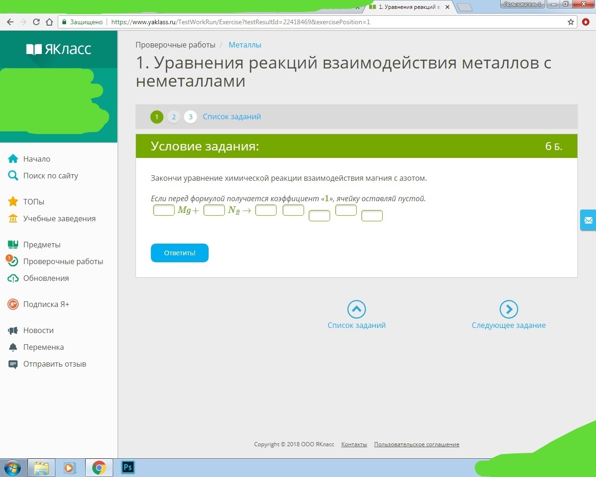The image size is (596, 477).
Task: Open File Explorer from the taskbar
Action: click(41, 468)
